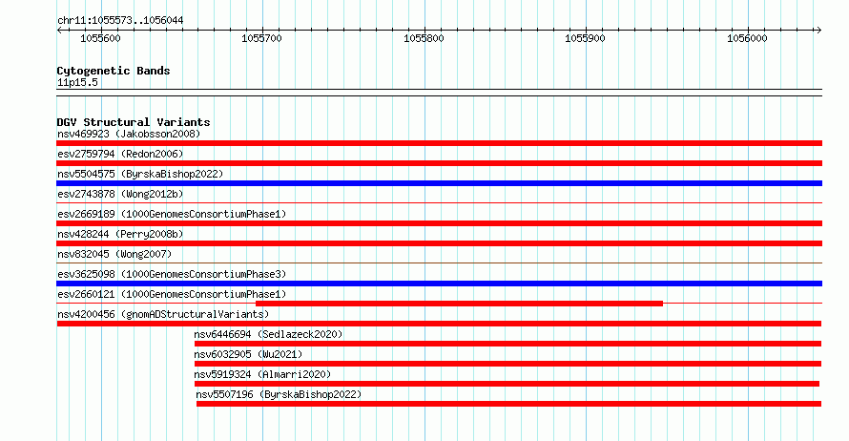Click the red bar under nsv5919324
This screenshot has height=441, width=849.
tap(507, 384)
